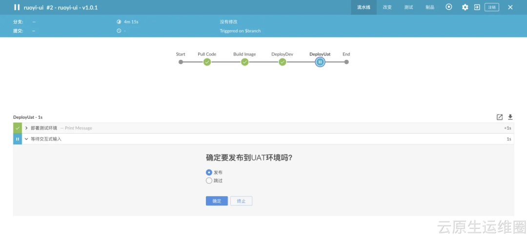Click the 没有修改 text
Screen dimensions: 527x235
click(228, 22)
